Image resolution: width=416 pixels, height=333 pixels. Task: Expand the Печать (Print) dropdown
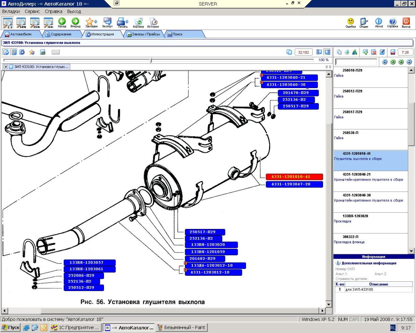[x=127, y=22]
